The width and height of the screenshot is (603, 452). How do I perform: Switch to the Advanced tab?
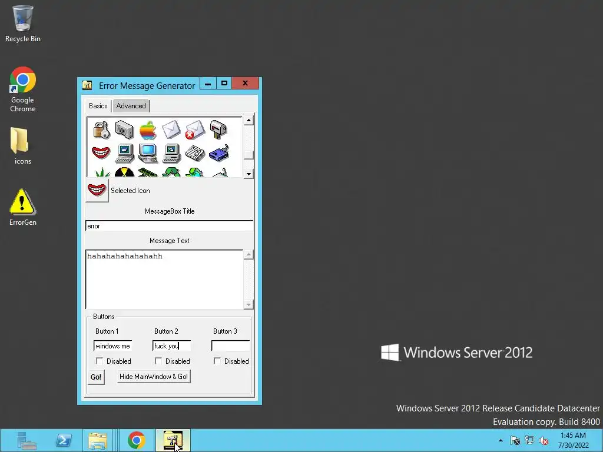tap(131, 106)
